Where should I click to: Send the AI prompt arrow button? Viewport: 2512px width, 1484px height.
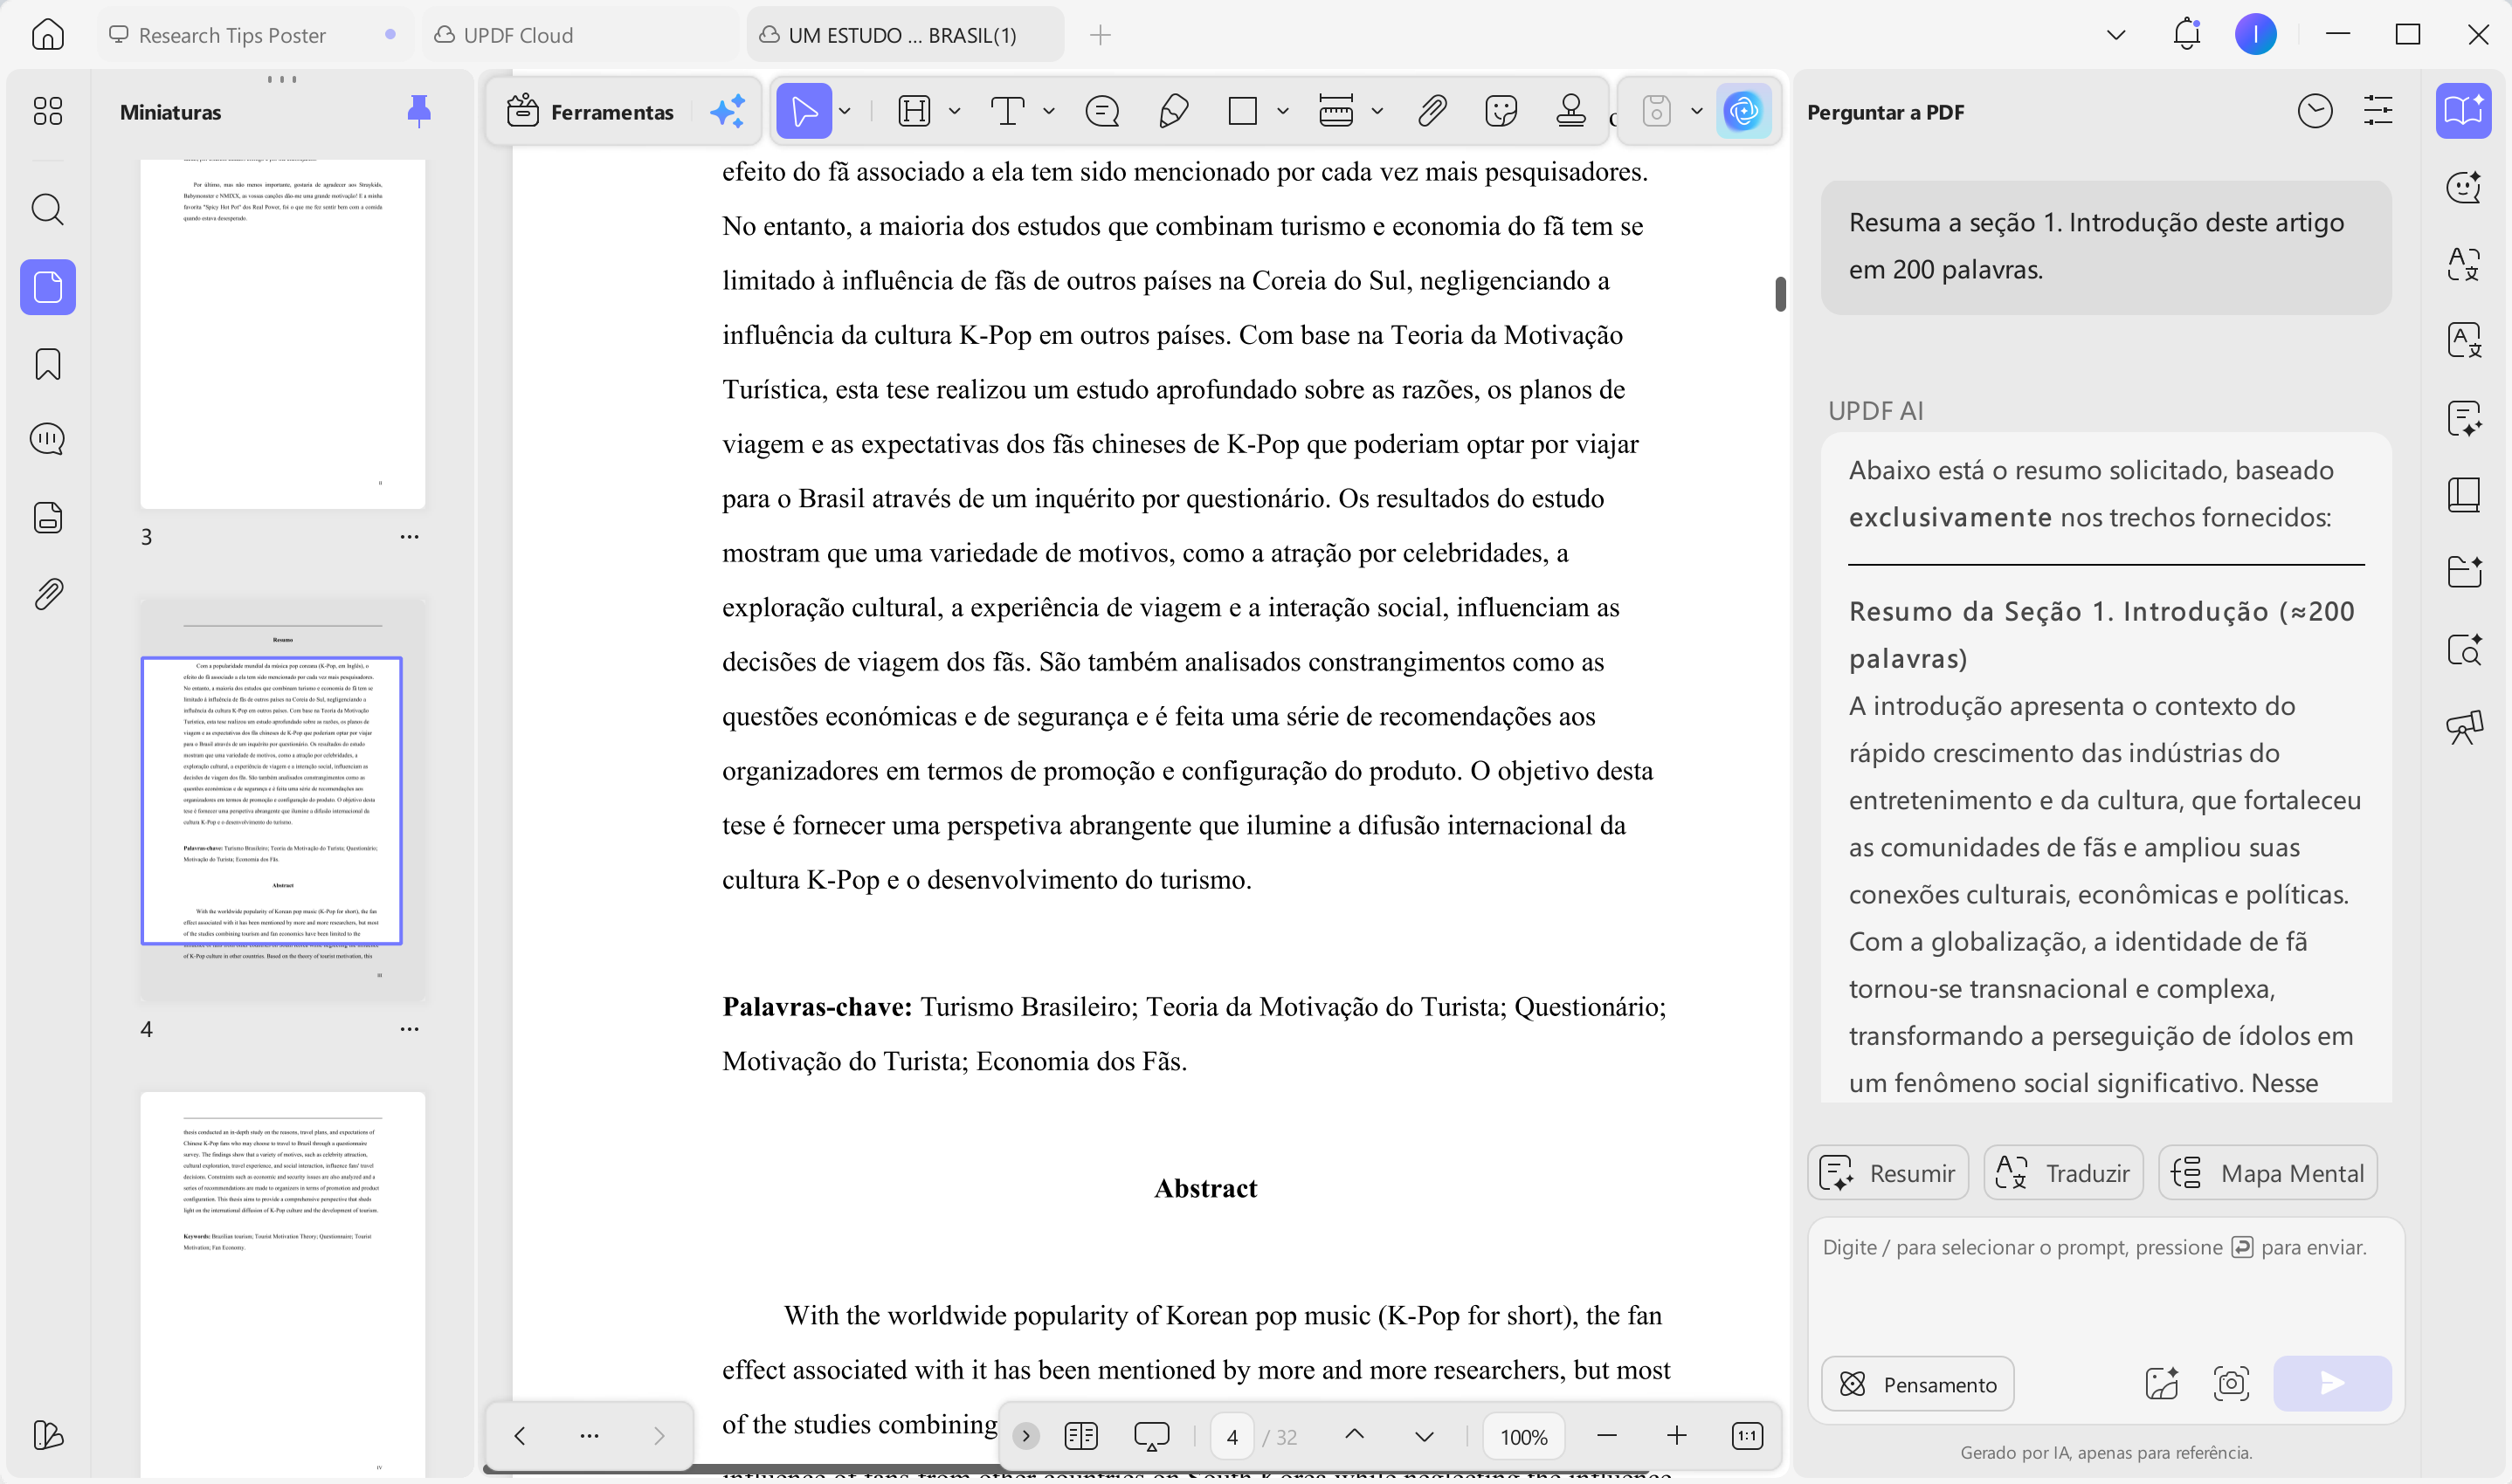click(x=2331, y=1383)
